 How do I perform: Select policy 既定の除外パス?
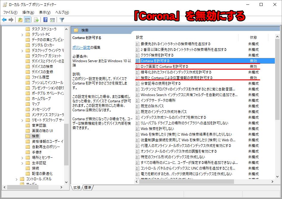[x=152, y=106]
